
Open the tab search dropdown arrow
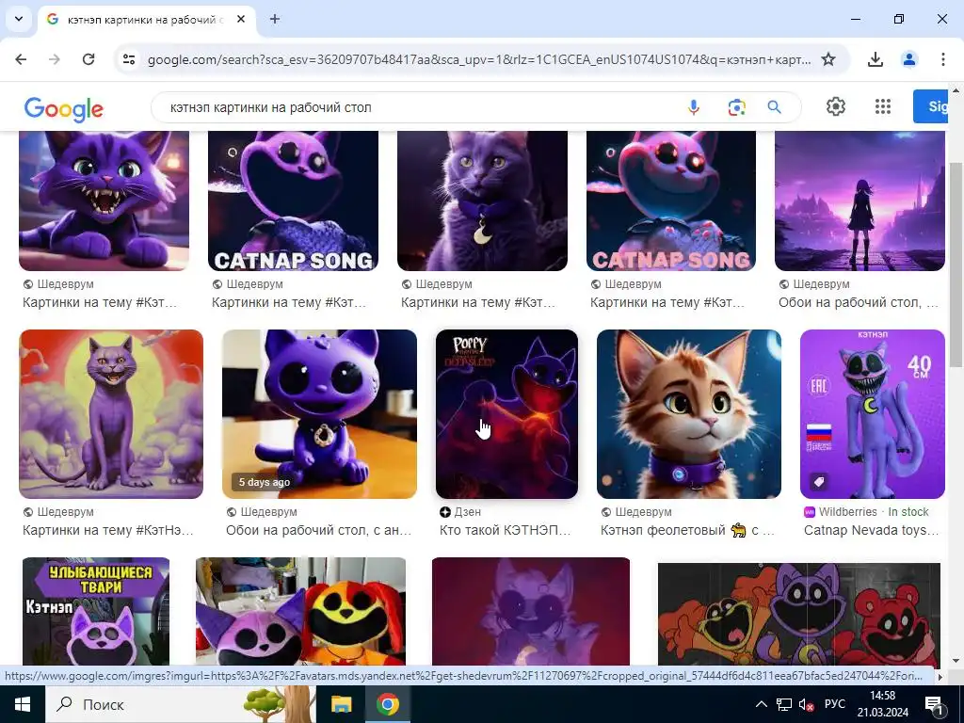(19, 19)
